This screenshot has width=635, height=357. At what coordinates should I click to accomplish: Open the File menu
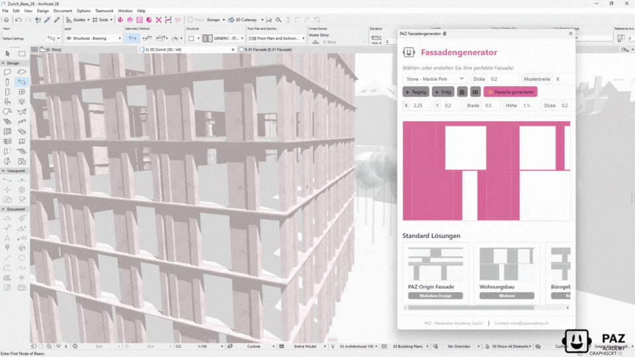pos(5,11)
